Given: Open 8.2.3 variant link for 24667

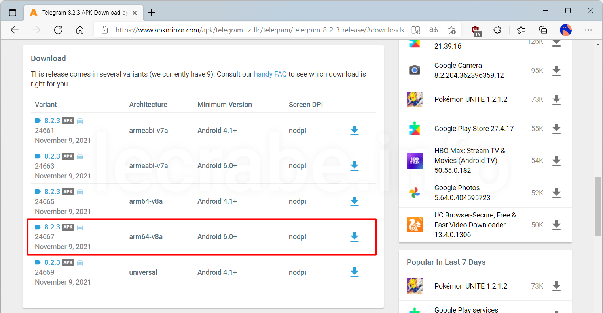Looking at the screenshot, I should tap(52, 227).
